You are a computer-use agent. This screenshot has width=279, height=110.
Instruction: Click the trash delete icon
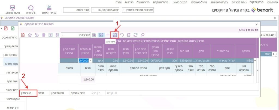coord(129,35)
